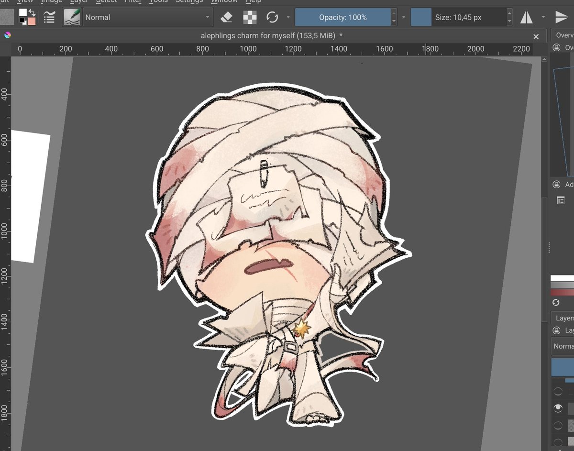
Task: Close the alephlings charm document tab
Action: click(x=536, y=36)
